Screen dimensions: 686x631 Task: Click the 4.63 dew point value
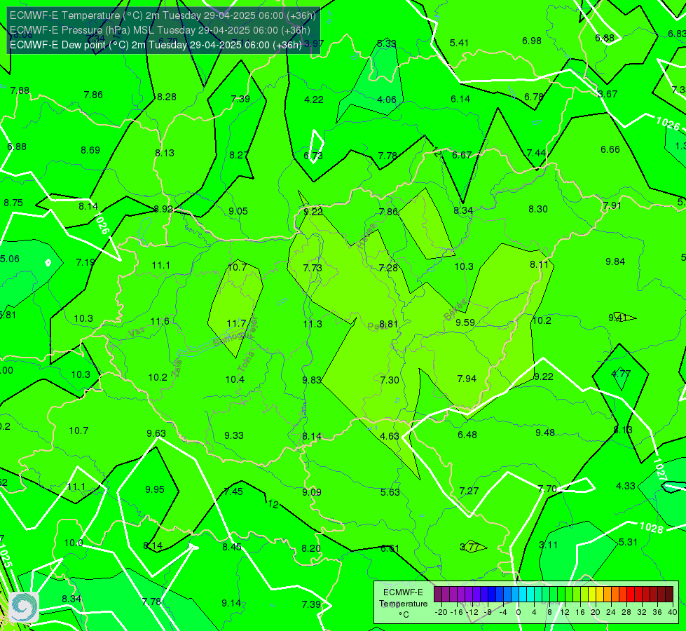390,436
